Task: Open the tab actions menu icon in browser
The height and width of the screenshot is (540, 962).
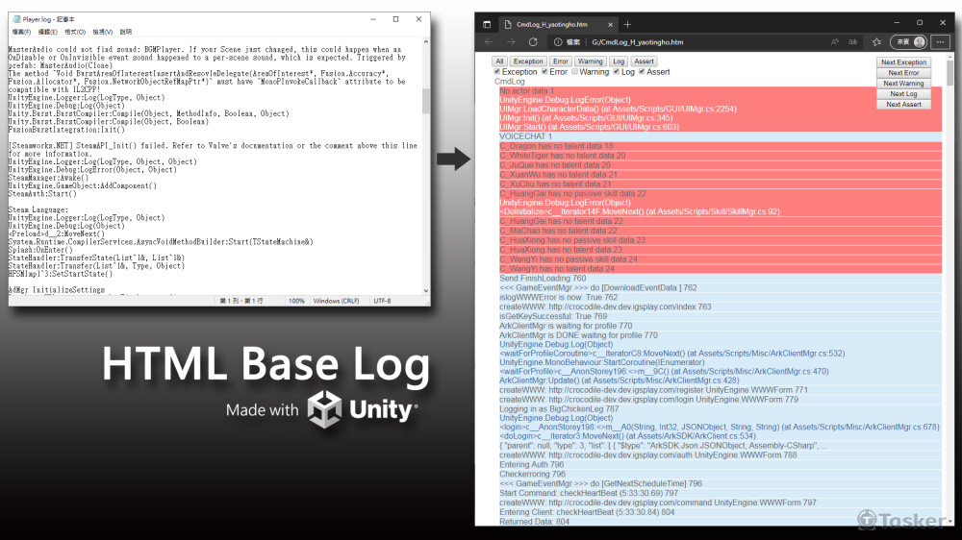Action: [x=487, y=25]
